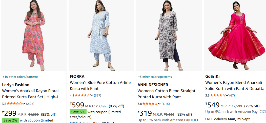The width and height of the screenshot is (266, 123).
Task: Open the GoSriKi pink Anarkali image
Action: click(235, 35)
